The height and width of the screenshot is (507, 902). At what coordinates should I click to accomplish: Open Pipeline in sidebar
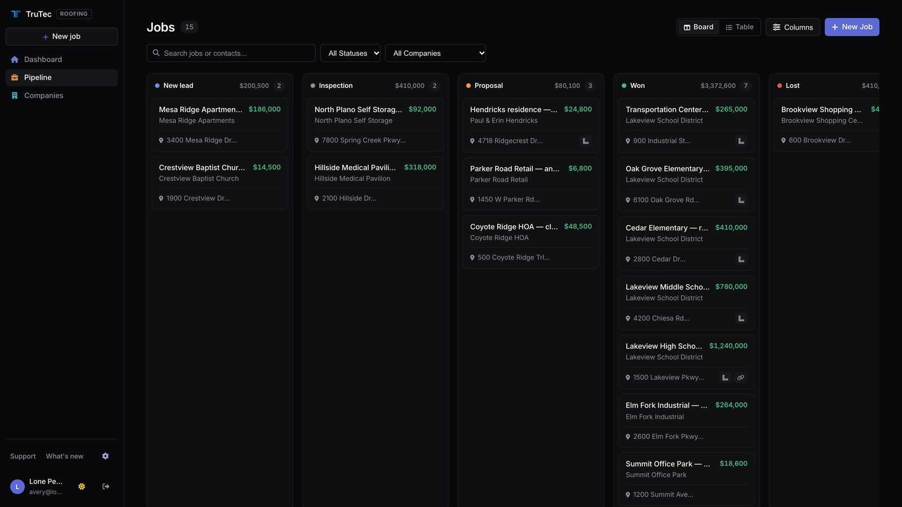[61, 78]
